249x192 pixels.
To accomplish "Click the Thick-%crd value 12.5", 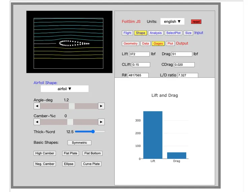I will [70, 132].
